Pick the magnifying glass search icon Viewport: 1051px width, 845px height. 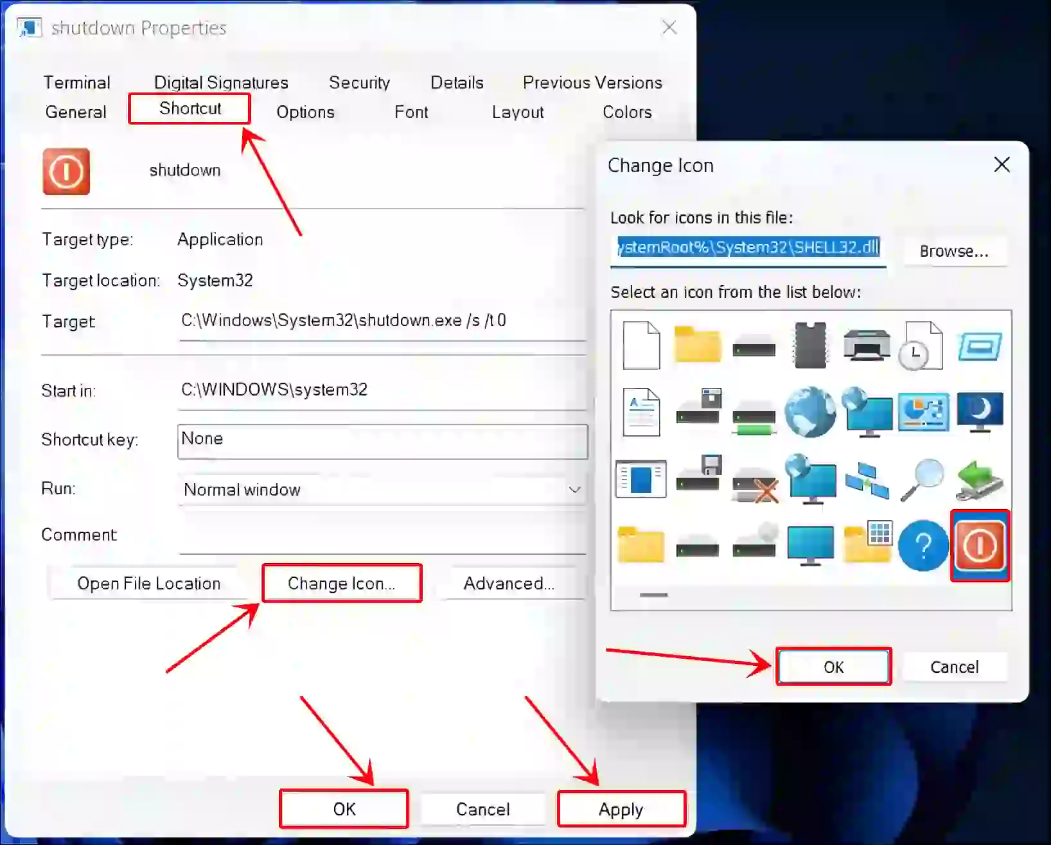pyautogui.click(x=922, y=480)
